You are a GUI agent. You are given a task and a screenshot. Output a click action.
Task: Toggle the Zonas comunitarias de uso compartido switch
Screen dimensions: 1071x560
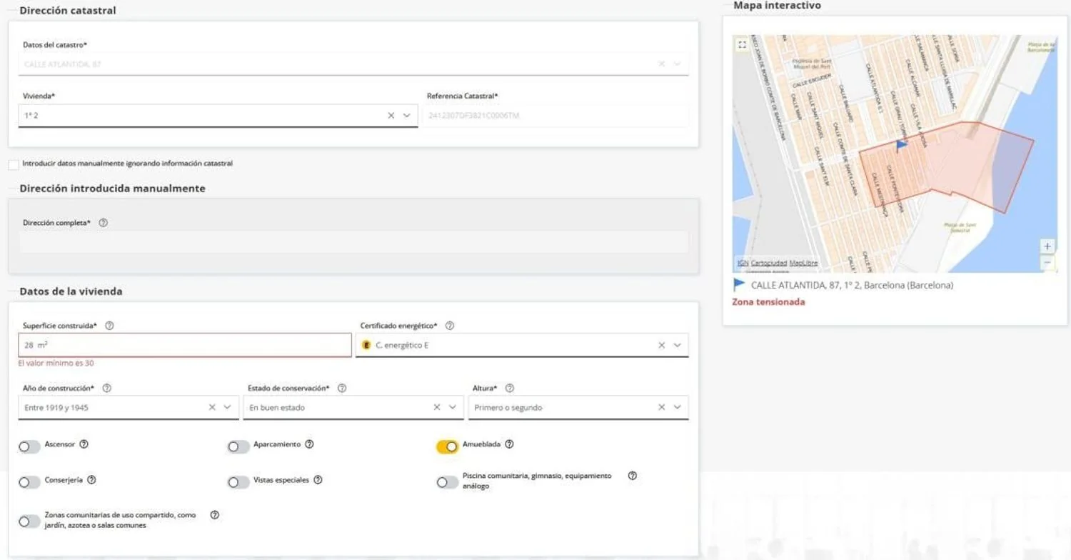29,521
